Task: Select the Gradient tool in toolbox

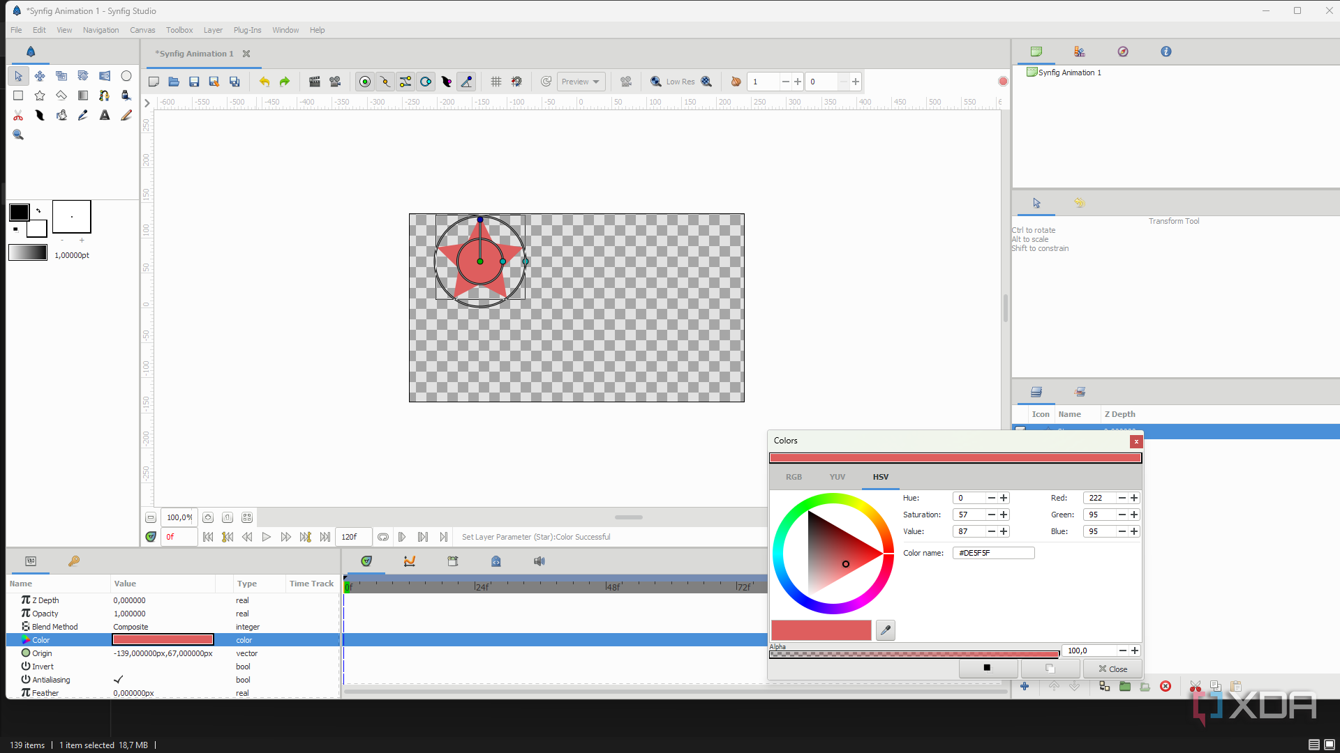Action: pyautogui.click(x=83, y=96)
